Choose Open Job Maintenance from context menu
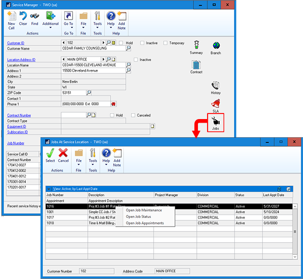The image size is (303, 279). point(143,210)
